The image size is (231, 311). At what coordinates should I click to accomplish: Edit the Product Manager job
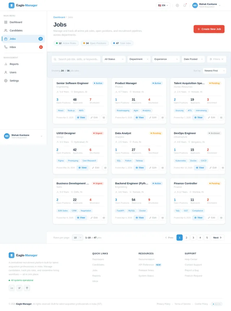[153, 118]
